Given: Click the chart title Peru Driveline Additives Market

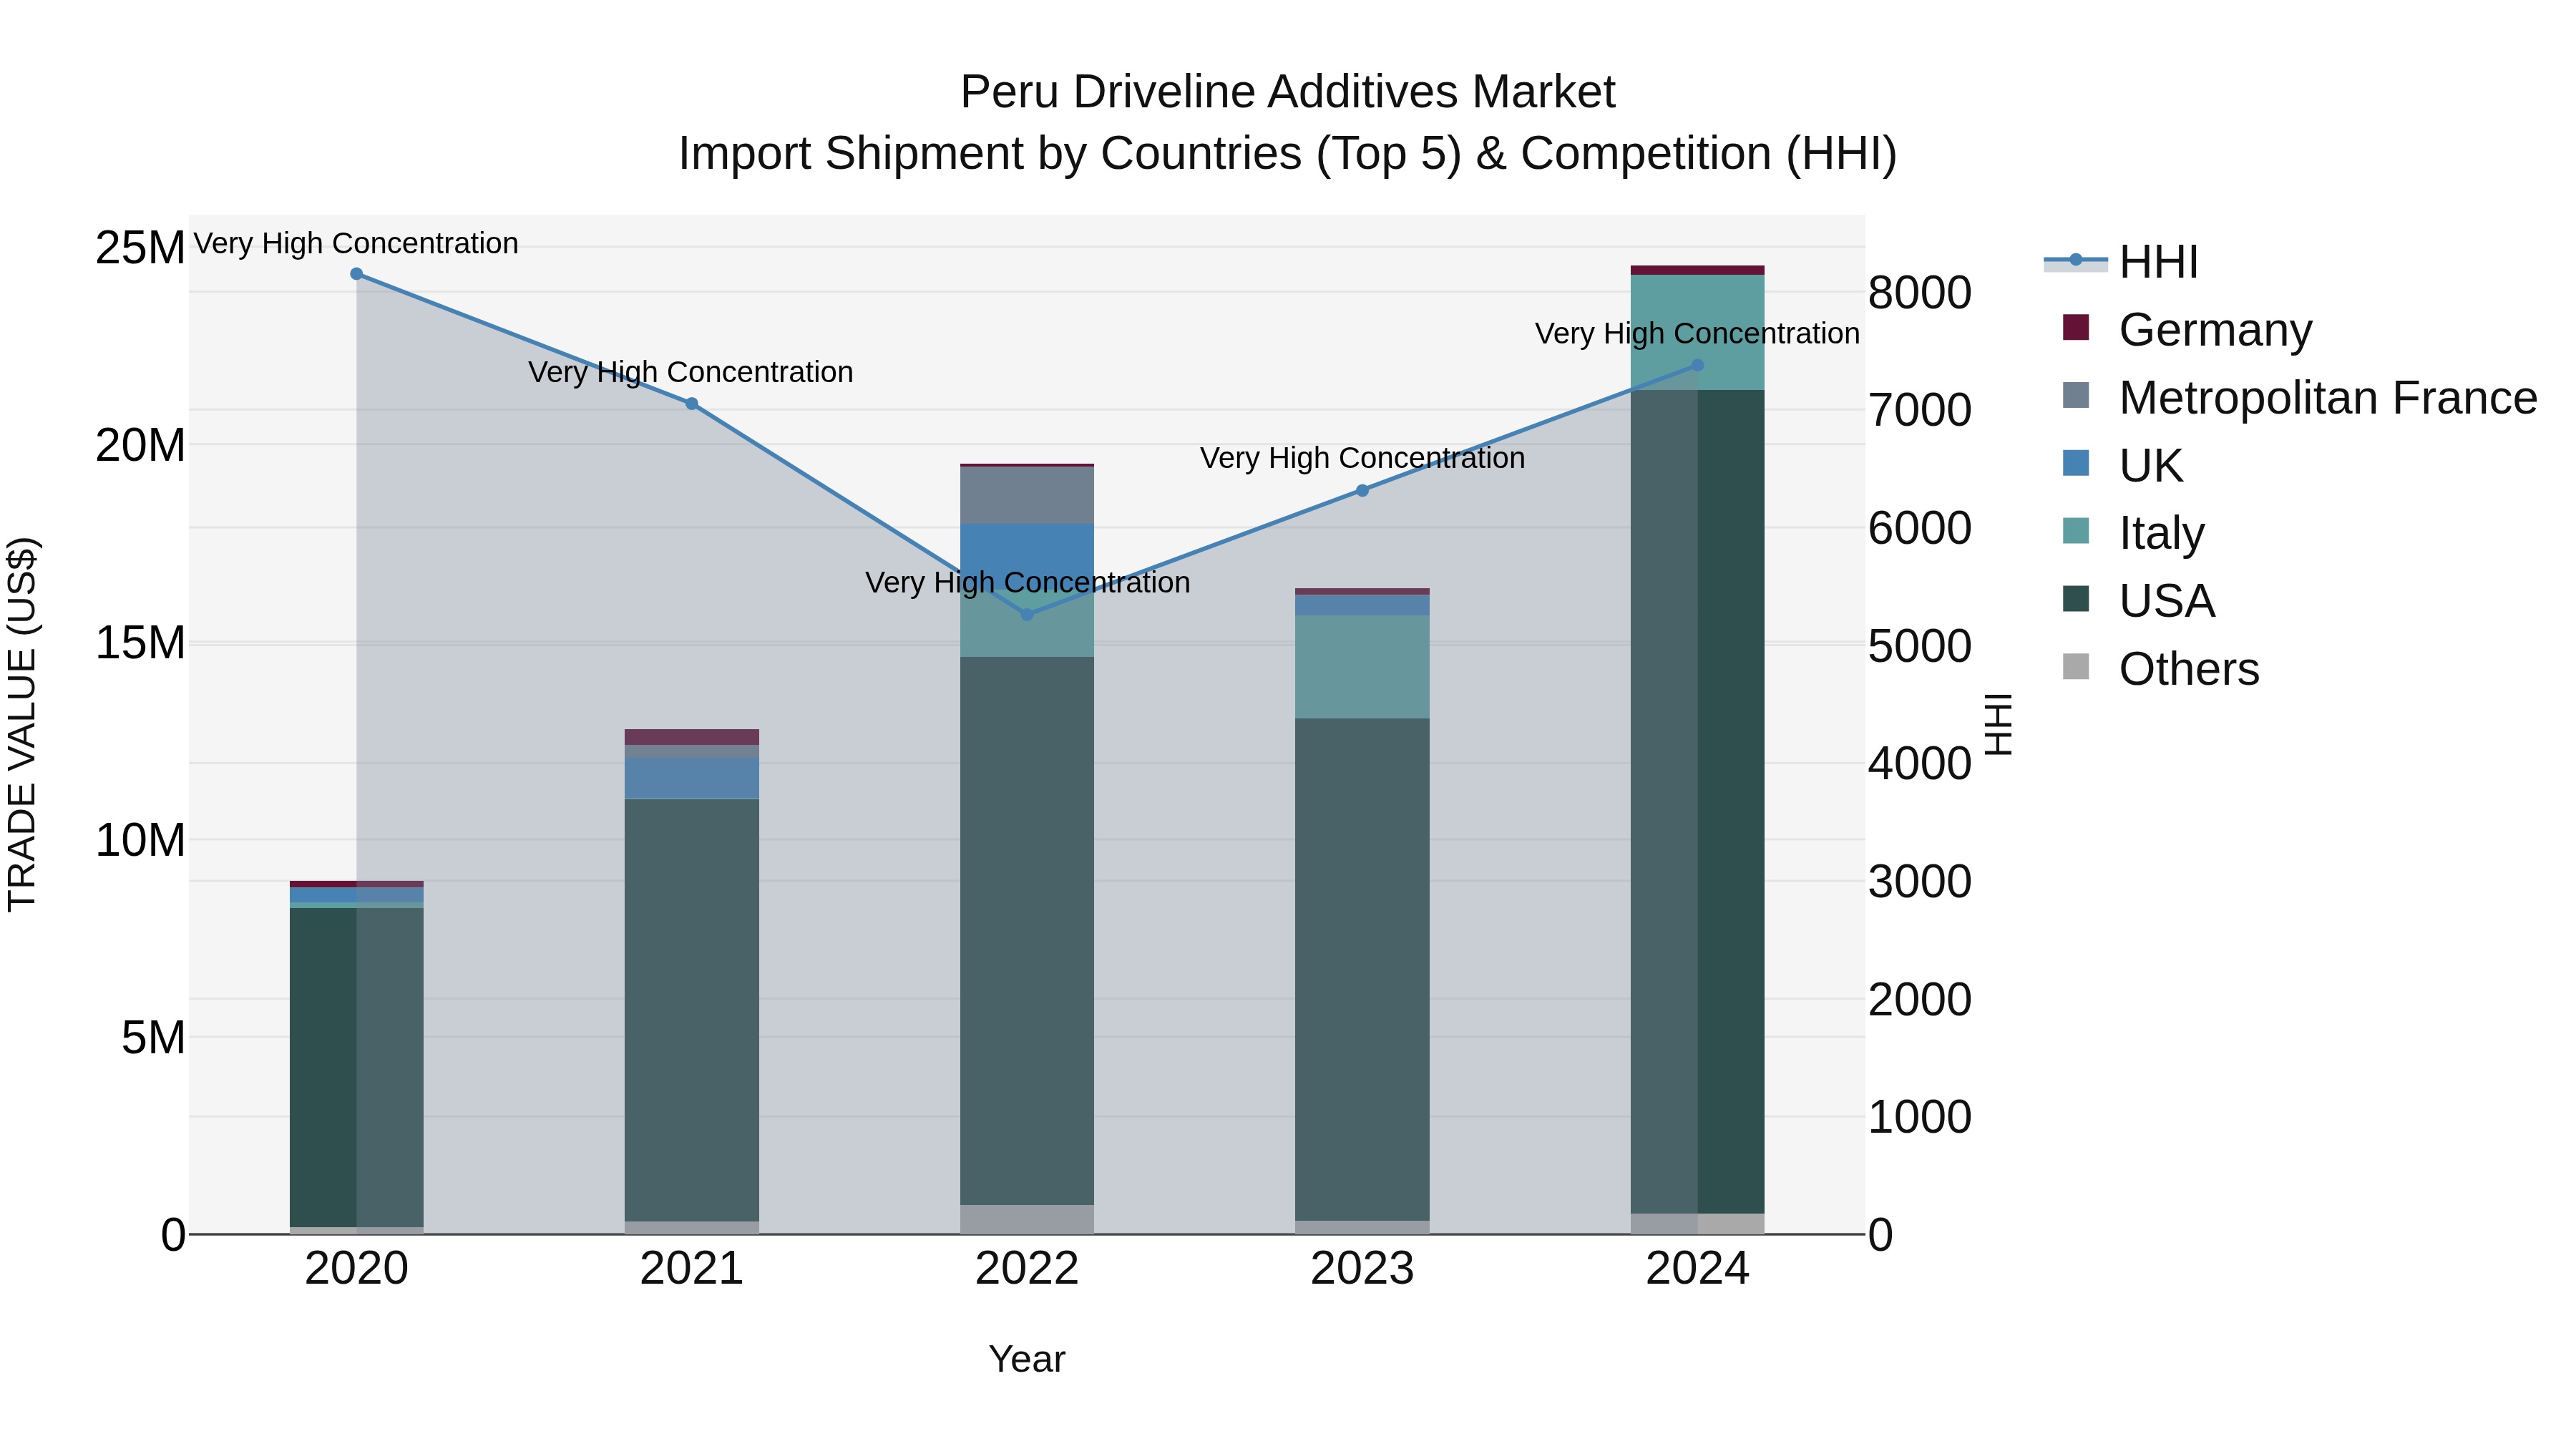Looking at the screenshot, I should pyautogui.click(x=1287, y=92).
